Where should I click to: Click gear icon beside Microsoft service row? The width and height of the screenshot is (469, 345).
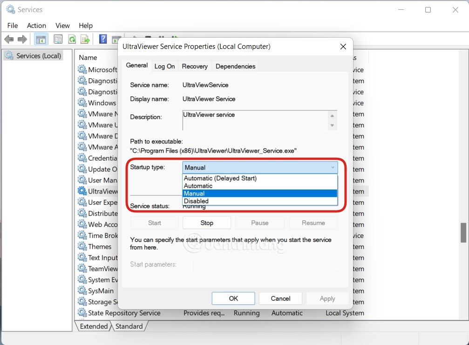point(82,69)
